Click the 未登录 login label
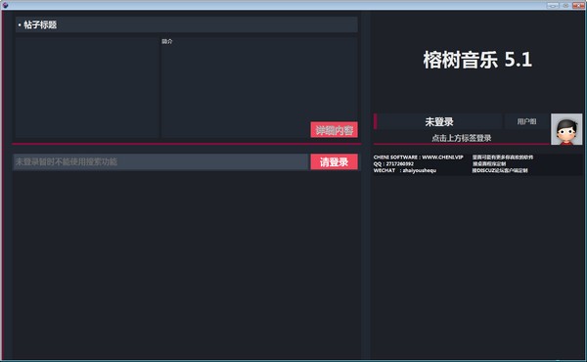Screen dimensions: 587x362 click(x=439, y=121)
